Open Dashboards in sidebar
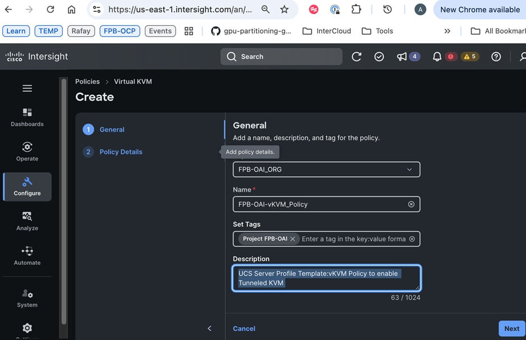 27,117
